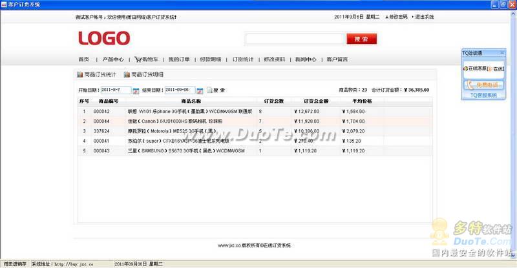Click in the top search input box
The height and width of the screenshot is (268, 517).
tap(295, 39)
